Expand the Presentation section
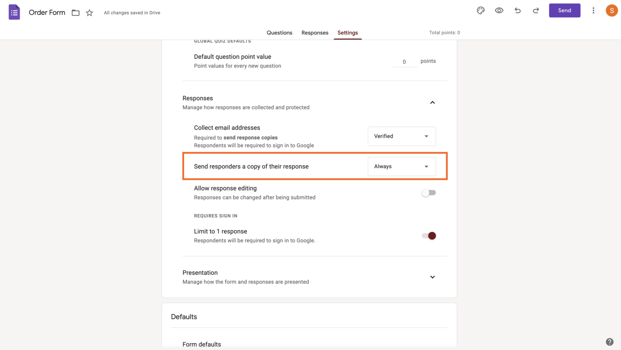The image size is (621, 350). 432,277
